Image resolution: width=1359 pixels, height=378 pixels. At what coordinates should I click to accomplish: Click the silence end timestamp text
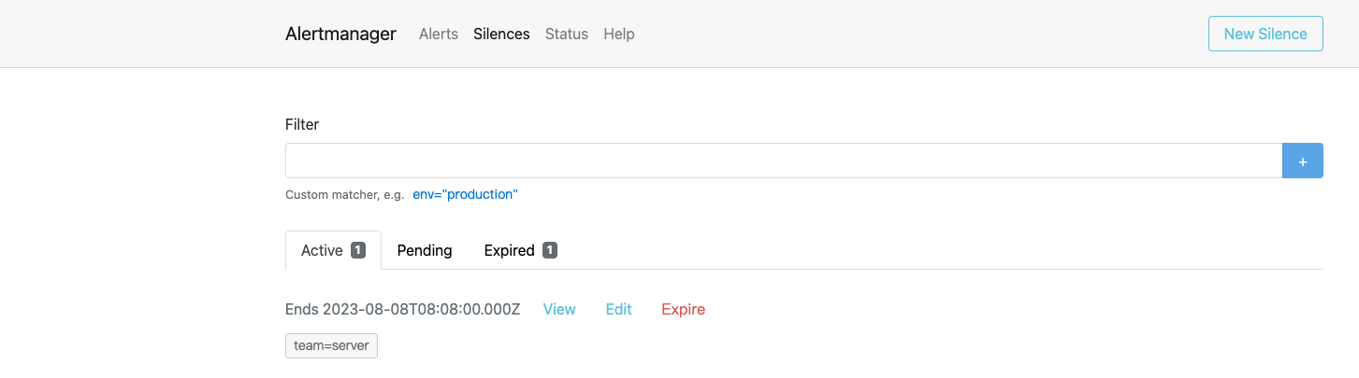(x=402, y=309)
